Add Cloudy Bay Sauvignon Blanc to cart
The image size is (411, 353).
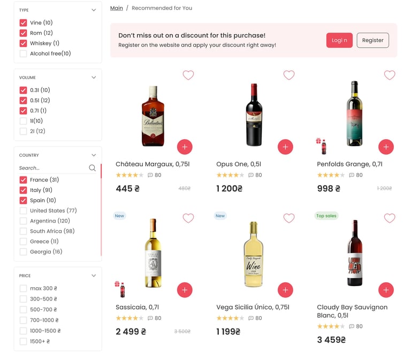tap(386, 290)
